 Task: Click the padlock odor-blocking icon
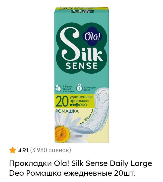(x=79, y=88)
